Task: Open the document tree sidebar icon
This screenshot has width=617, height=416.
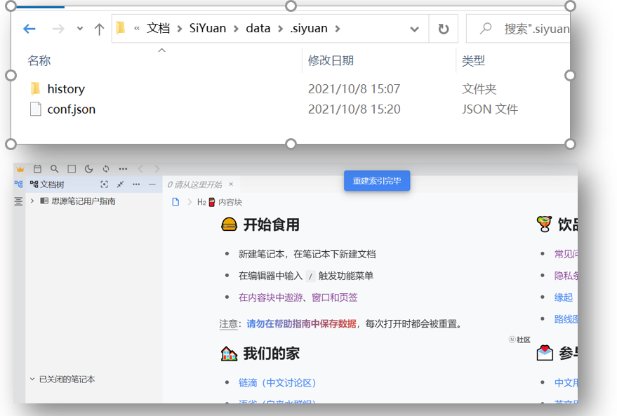Action: click(18, 184)
